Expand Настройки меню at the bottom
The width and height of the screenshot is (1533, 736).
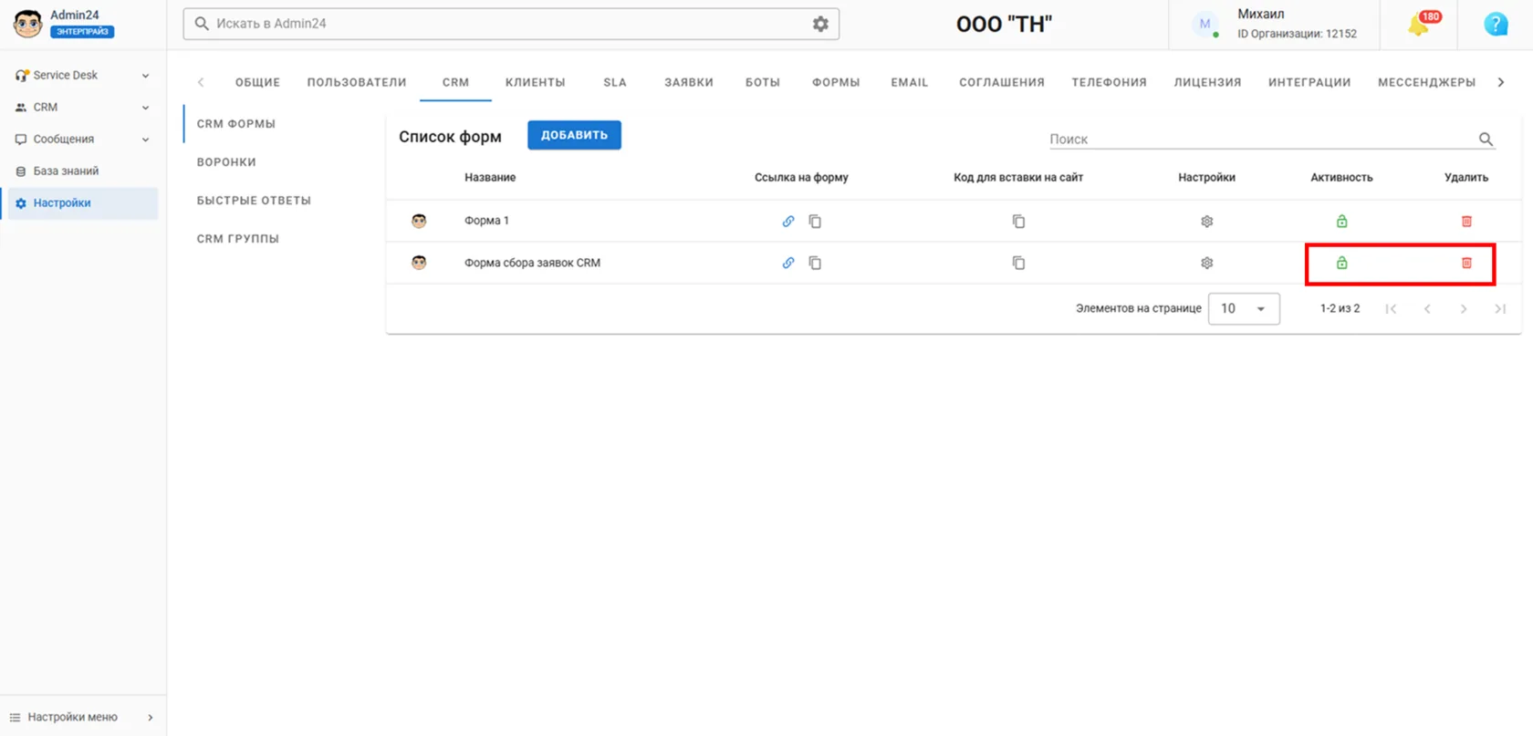click(x=82, y=718)
